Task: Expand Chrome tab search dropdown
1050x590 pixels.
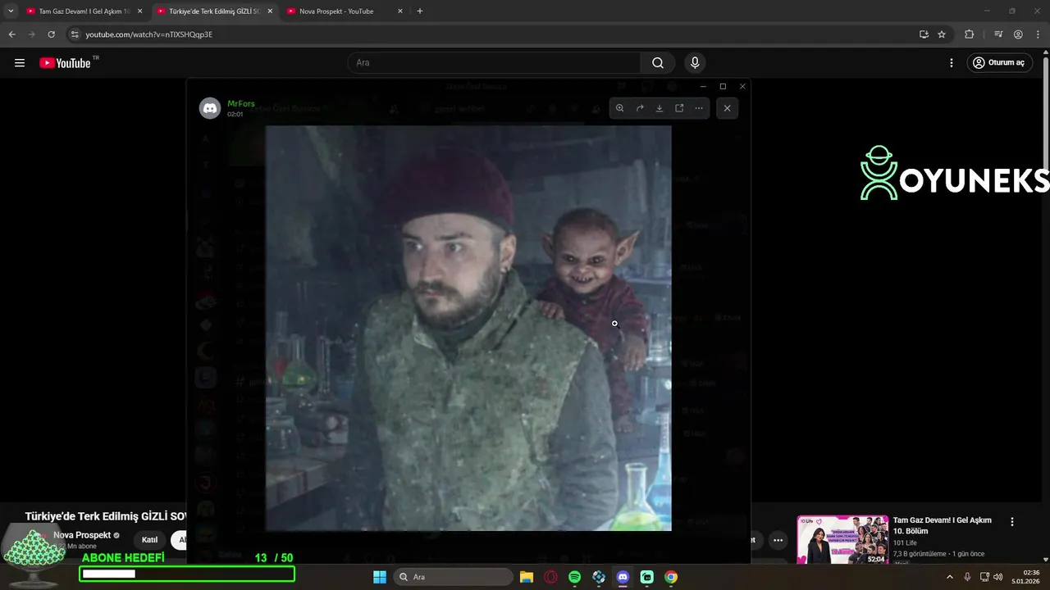Action: [11, 11]
